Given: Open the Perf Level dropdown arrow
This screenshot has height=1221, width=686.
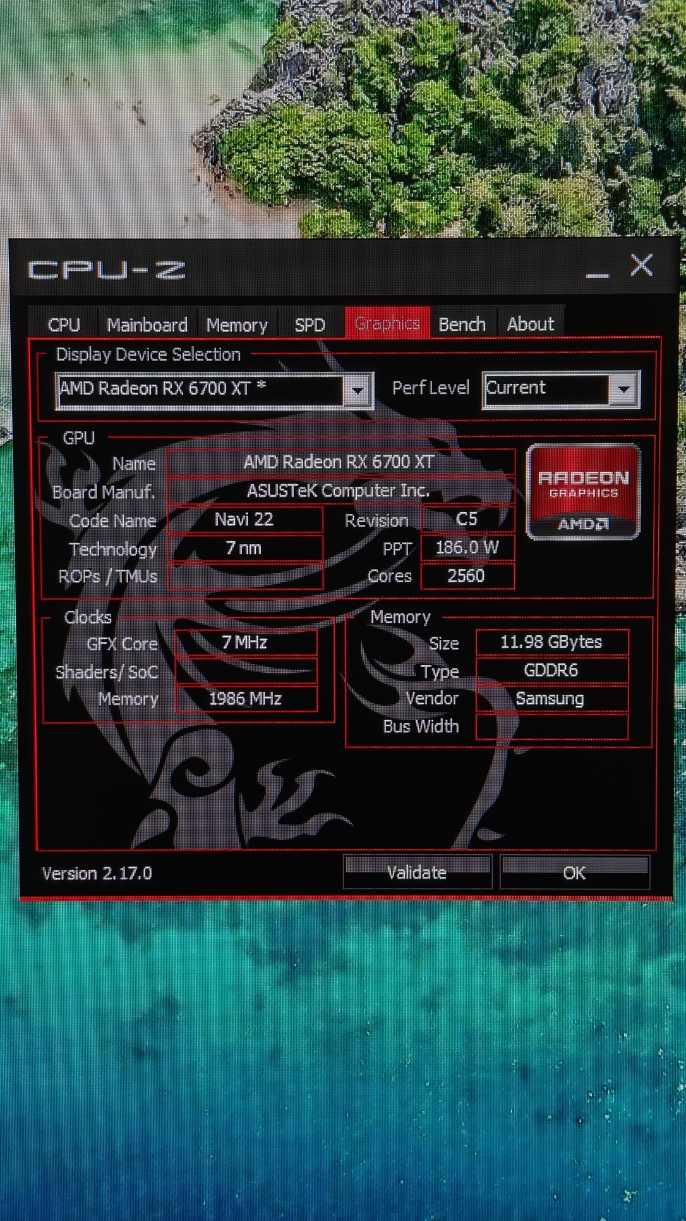Looking at the screenshot, I should click(623, 390).
